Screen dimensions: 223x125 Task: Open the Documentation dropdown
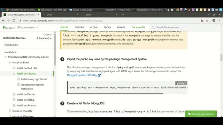pyautogui.click(x=28, y=27)
